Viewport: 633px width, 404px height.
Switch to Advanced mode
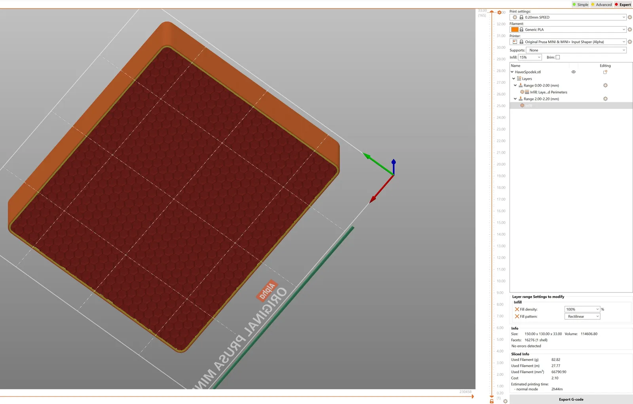pos(601,5)
